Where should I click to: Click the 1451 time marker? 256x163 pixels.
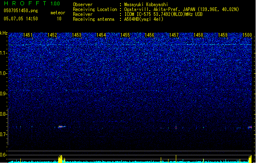pyautogui.click(x=28, y=35)
